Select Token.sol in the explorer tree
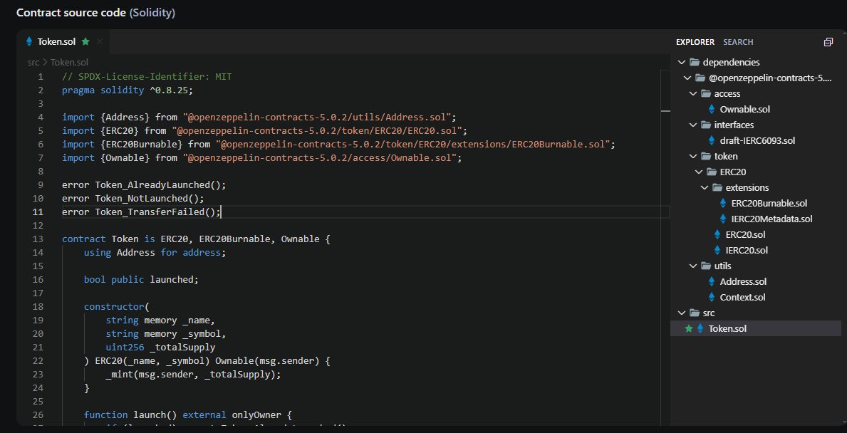 pyautogui.click(x=756, y=329)
